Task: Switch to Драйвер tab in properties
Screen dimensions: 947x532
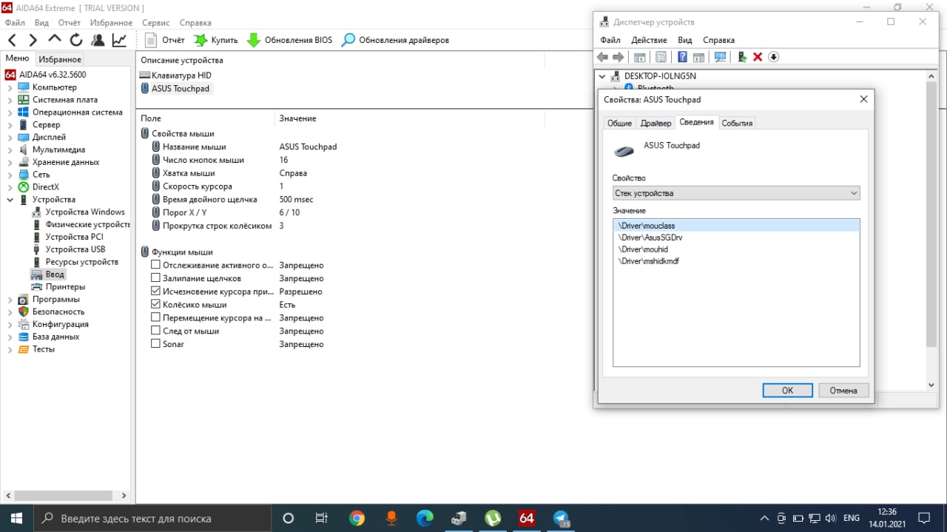Action: (x=656, y=124)
